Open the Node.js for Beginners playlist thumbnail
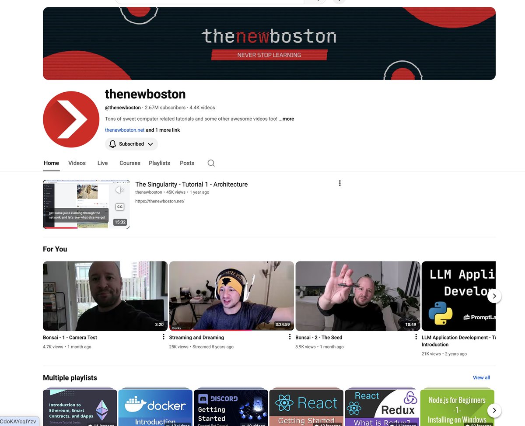 pyautogui.click(x=457, y=408)
